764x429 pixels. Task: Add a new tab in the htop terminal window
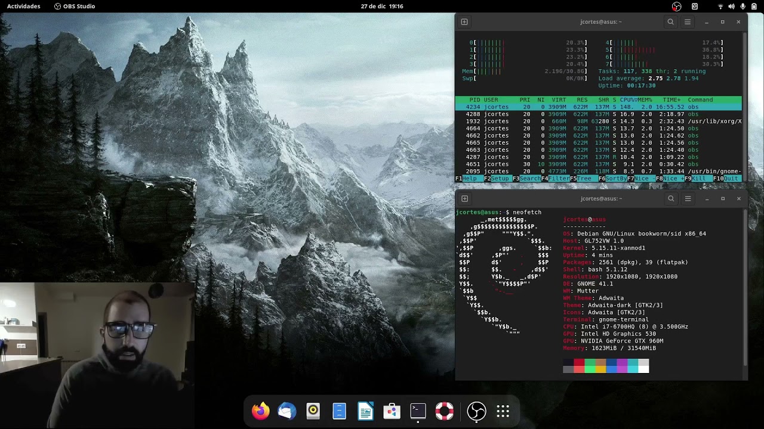click(464, 22)
